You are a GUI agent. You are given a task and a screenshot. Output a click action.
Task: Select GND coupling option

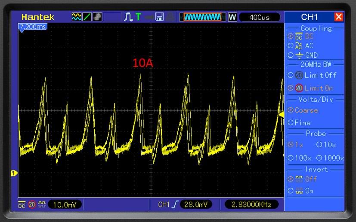click(303, 55)
